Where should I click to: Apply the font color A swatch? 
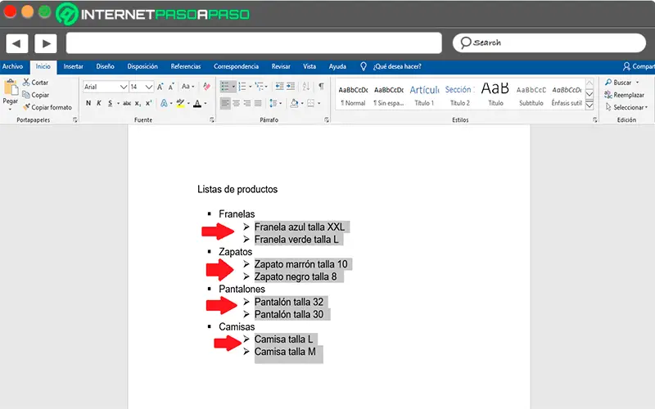coord(197,103)
